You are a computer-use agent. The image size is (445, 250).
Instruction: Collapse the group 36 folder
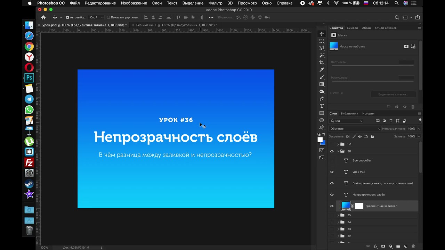point(338,151)
